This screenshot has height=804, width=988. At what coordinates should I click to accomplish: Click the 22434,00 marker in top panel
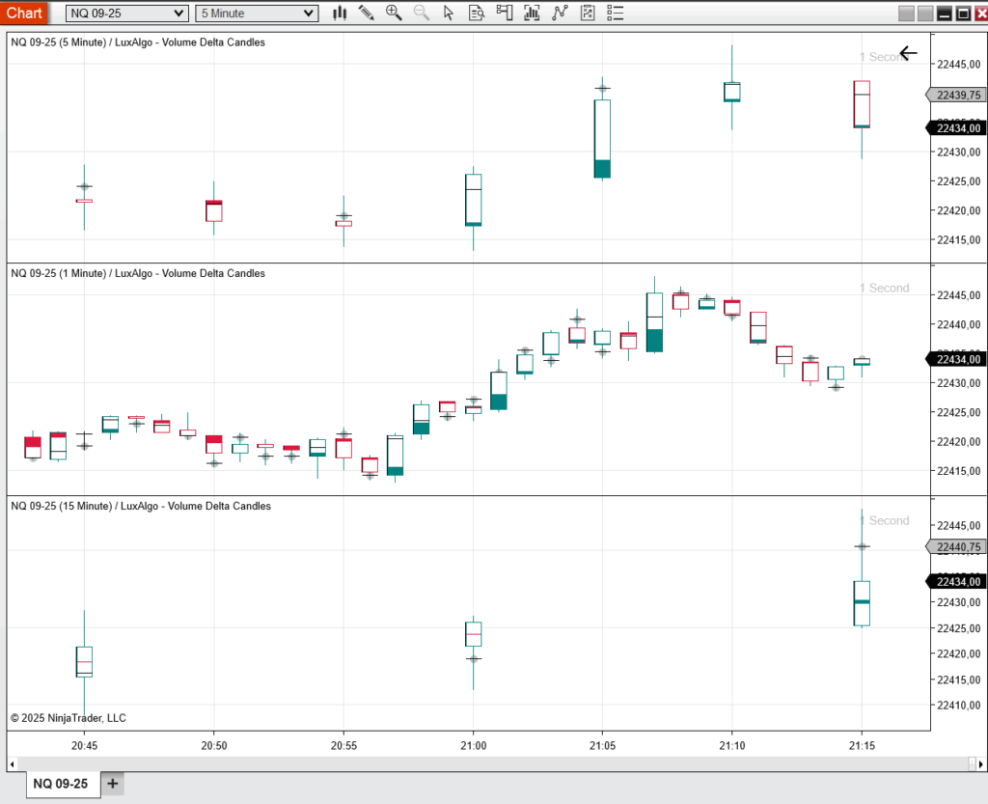[956, 128]
